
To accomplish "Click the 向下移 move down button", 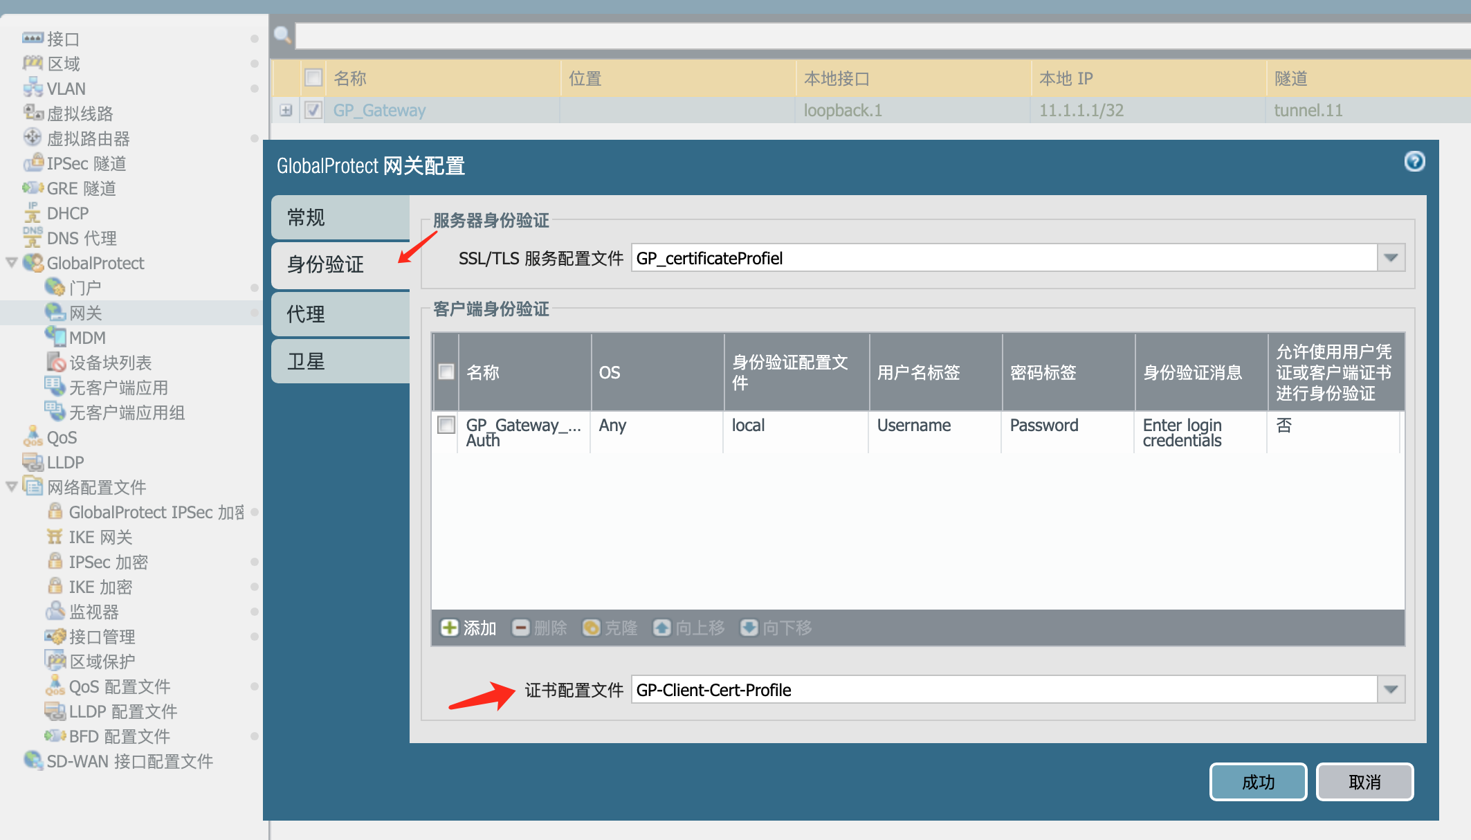I will [x=776, y=628].
